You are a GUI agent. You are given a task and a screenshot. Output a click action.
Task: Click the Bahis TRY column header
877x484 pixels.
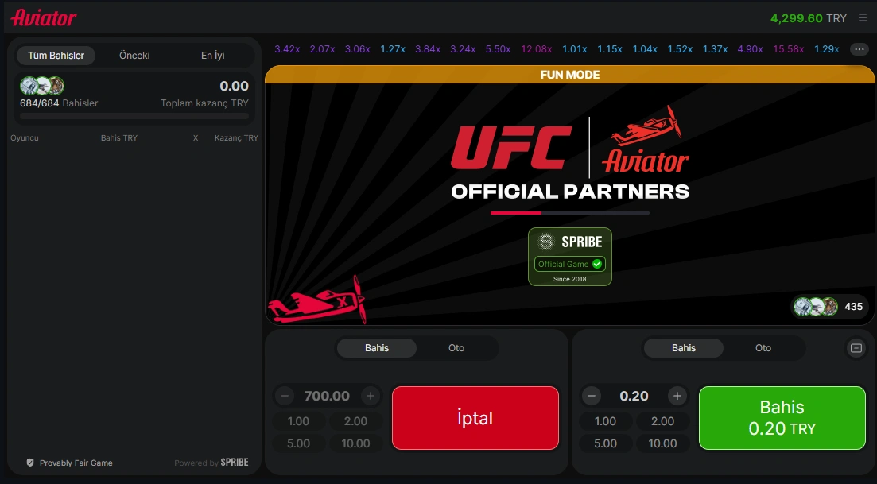(119, 137)
